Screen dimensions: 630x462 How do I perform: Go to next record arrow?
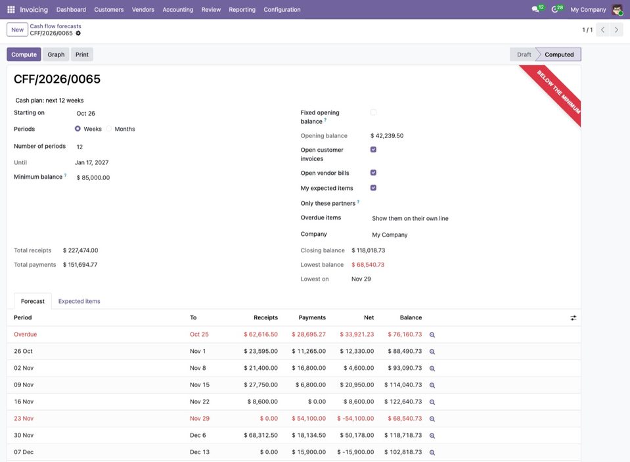pos(616,30)
